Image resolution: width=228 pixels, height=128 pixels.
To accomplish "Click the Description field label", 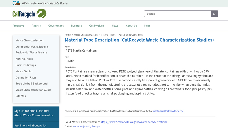I will 70,67.
